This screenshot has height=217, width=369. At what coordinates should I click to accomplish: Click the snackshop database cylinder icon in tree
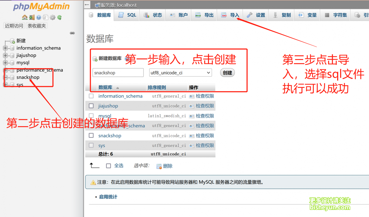(x=12, y=78)
